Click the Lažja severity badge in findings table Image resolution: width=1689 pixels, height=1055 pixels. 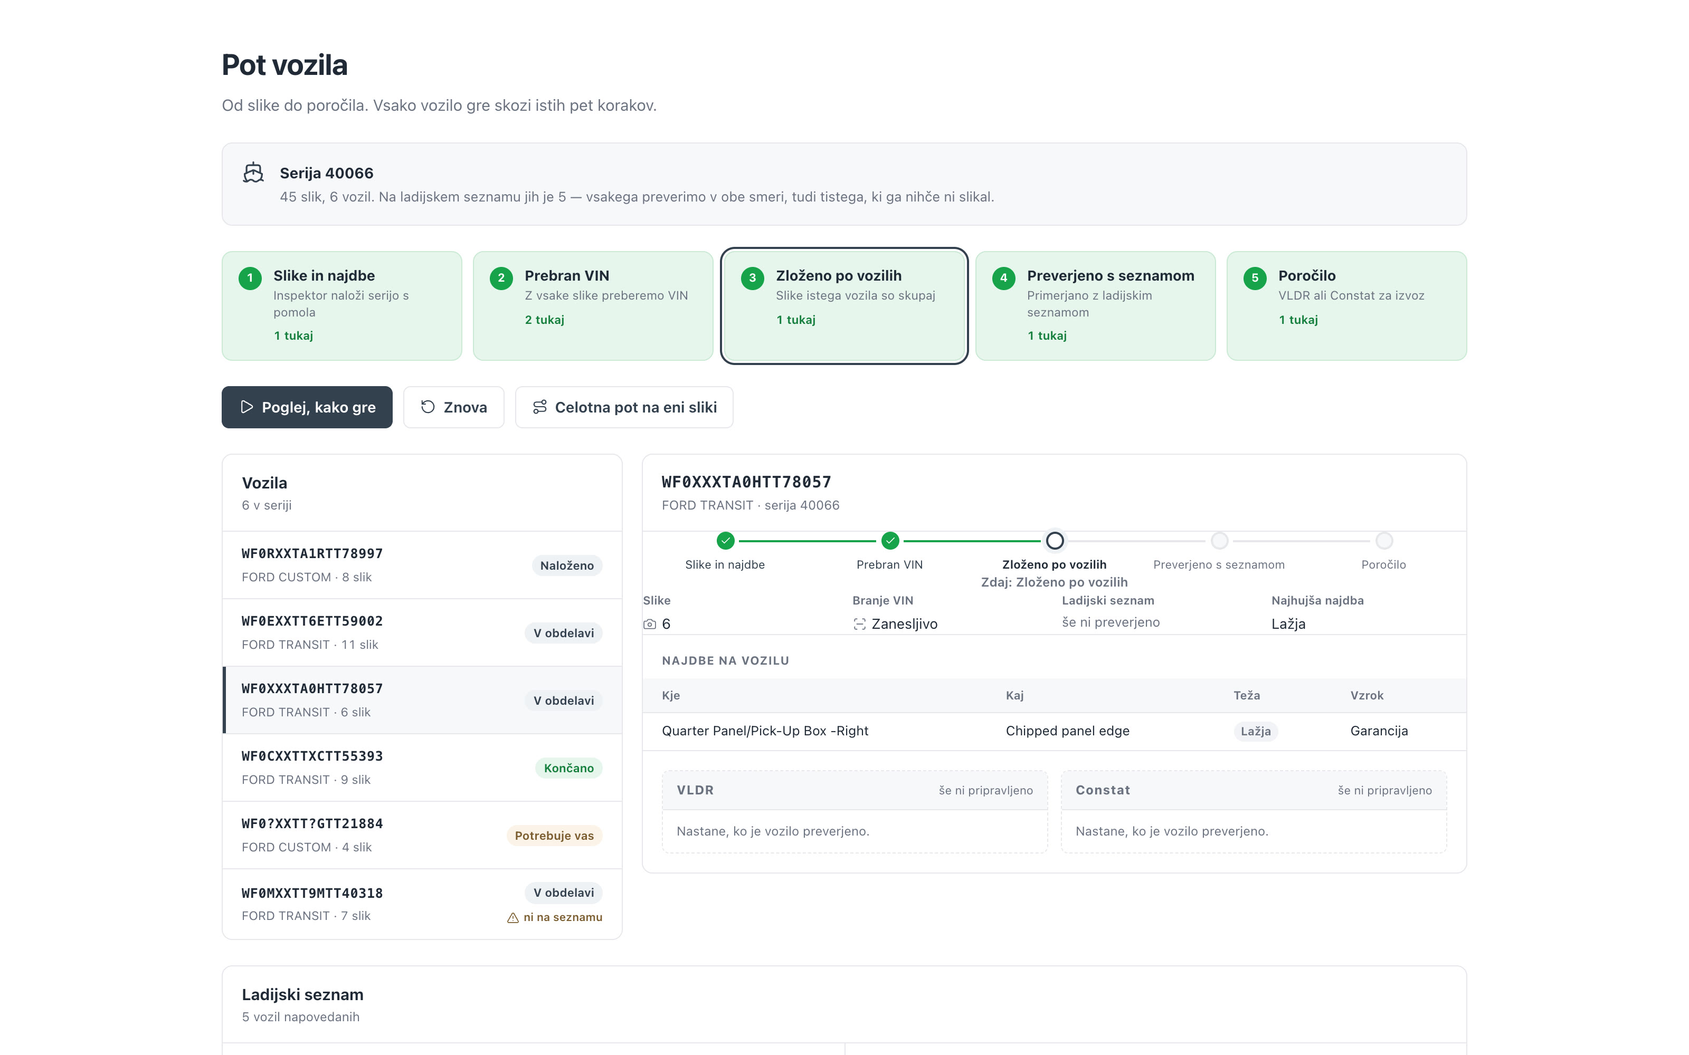click(x=1256, y=731)
